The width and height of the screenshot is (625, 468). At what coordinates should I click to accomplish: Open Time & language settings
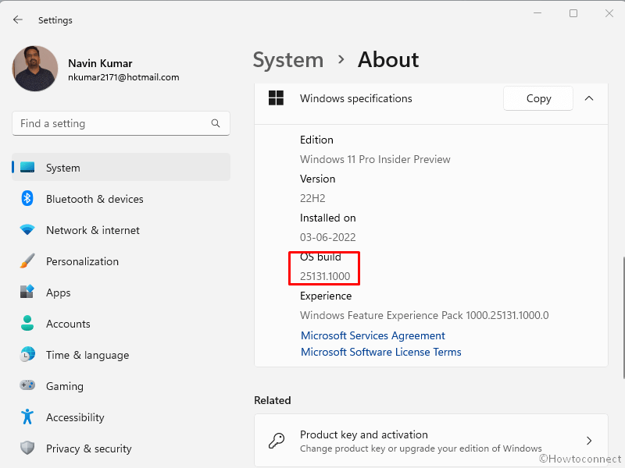[x=121, y=355]
